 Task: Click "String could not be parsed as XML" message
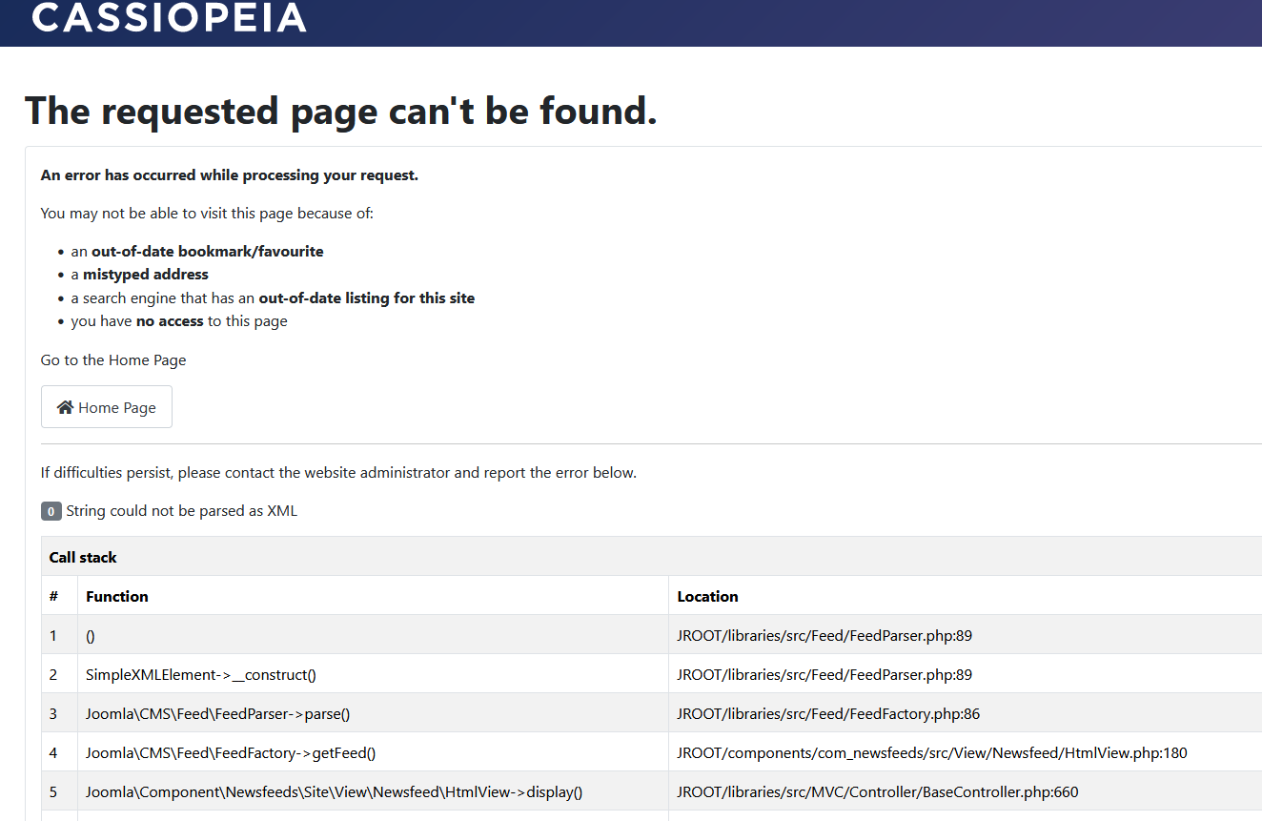point(181,511)
